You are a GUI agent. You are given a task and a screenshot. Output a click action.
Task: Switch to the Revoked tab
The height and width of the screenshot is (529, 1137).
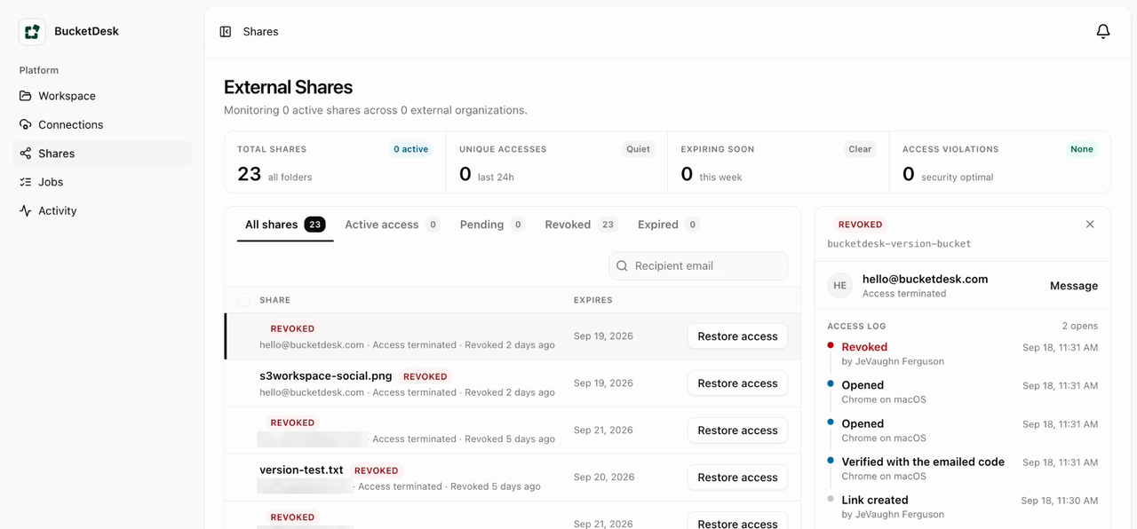click(x=581, y=225)
